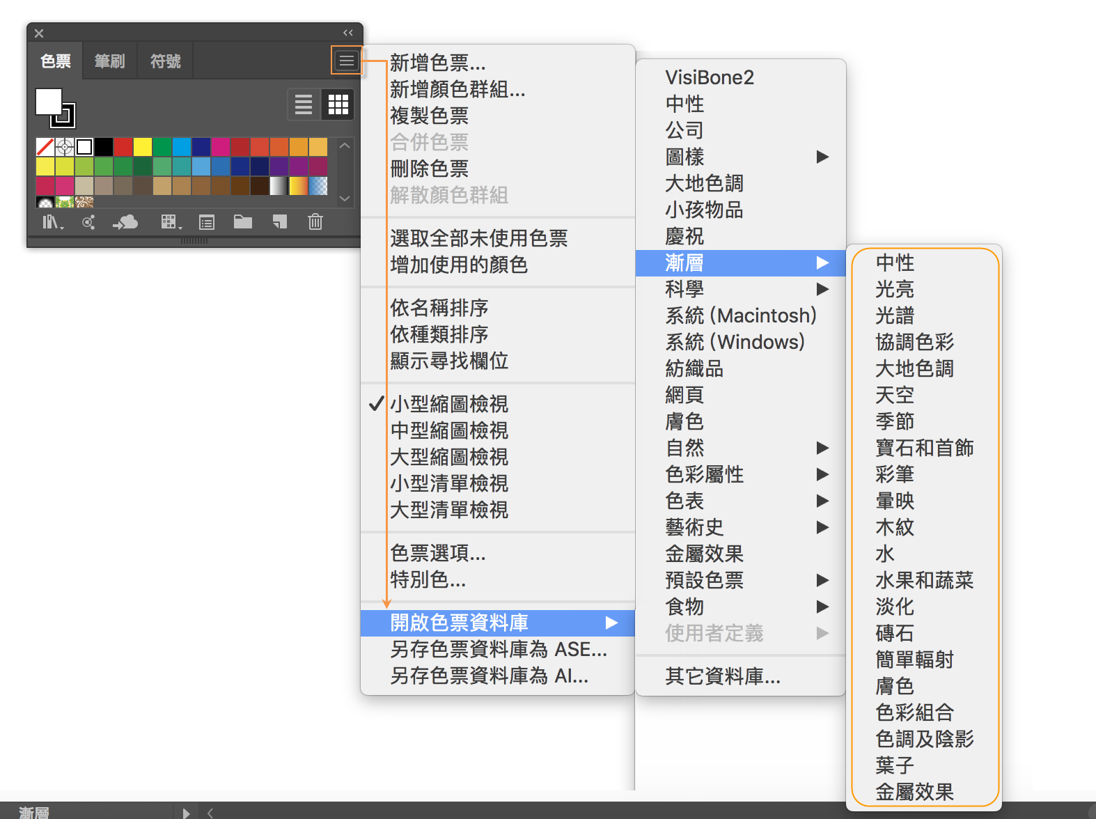
Task: Expand the highlighted 漸層 submenu
Action: [741, 263]
